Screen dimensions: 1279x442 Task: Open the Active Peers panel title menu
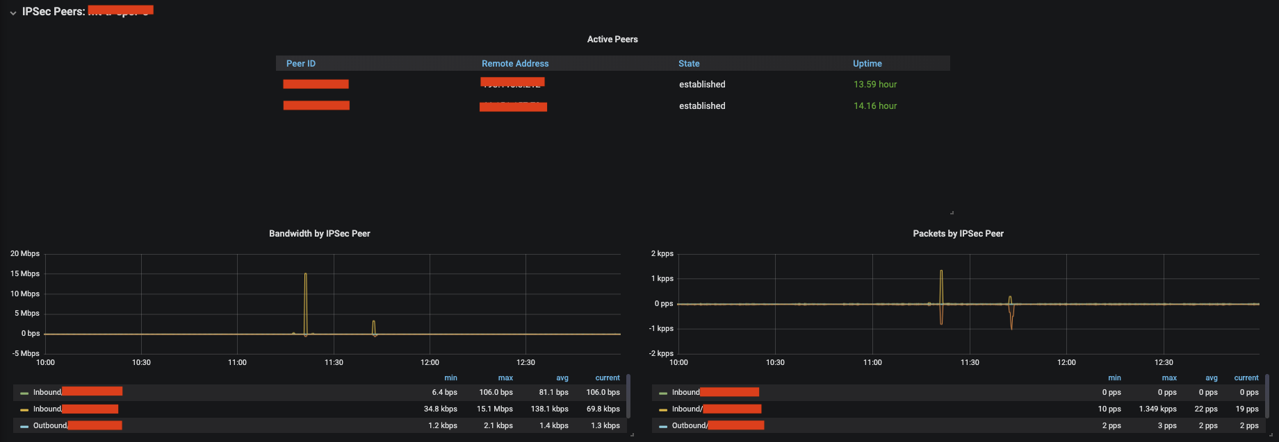click(612, 40)
